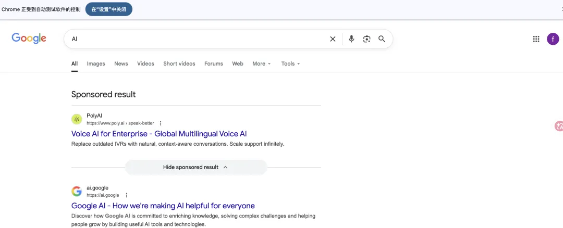Start voice search with microphone icon
Image resolution: width=563 pixels, height=228 pixels.
(x=351, y=39)
